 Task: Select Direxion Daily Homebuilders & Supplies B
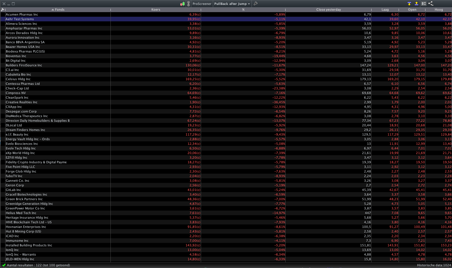click(226, 121)
